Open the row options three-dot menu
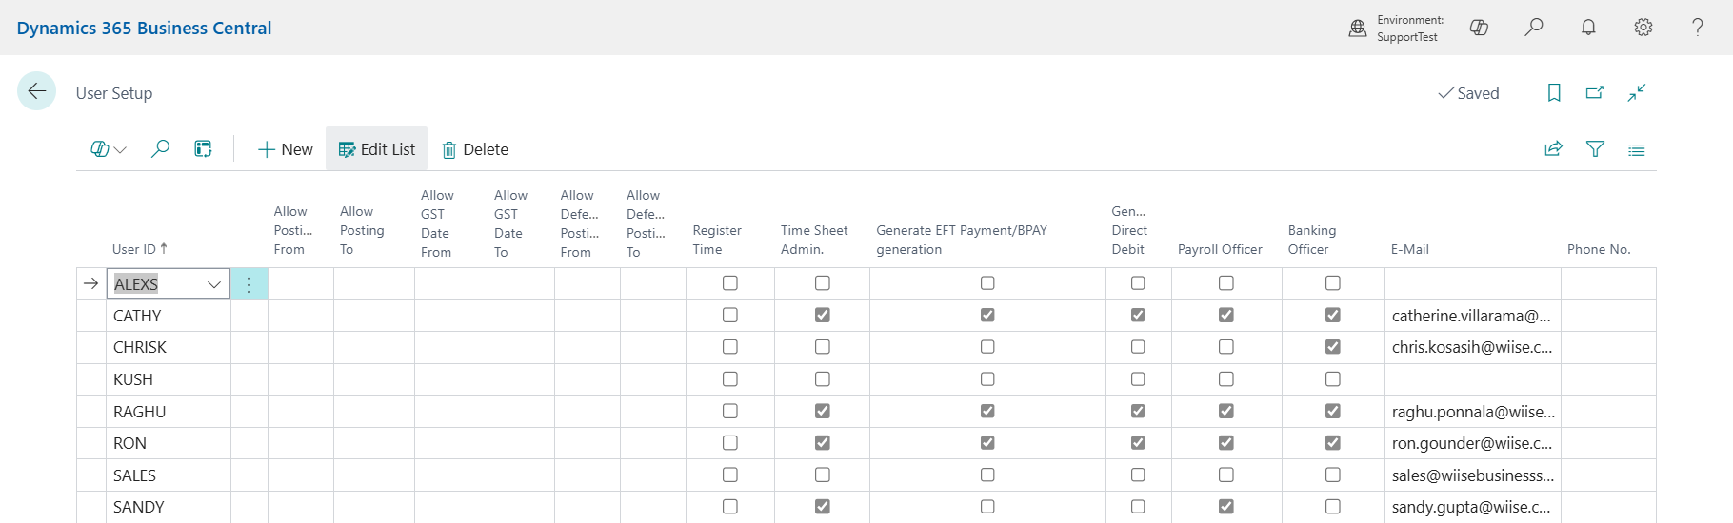 pos(249,284)
